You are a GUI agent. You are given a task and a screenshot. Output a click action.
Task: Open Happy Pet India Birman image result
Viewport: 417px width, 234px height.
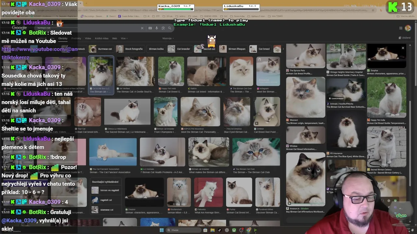tap(171, 71)
